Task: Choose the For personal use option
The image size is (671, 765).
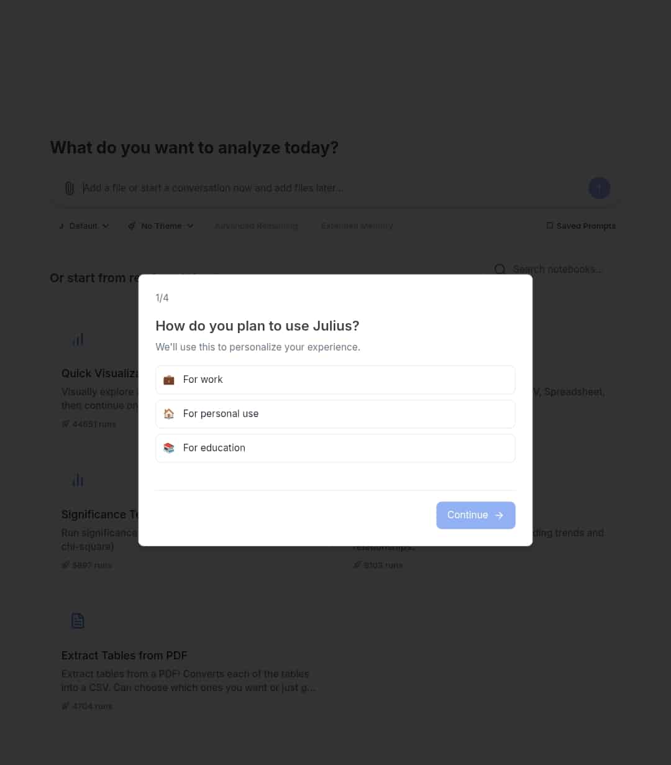Action: (335, 414)
